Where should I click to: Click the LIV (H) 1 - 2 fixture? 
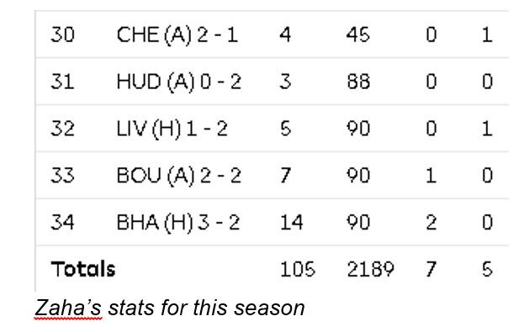point(172,129)
